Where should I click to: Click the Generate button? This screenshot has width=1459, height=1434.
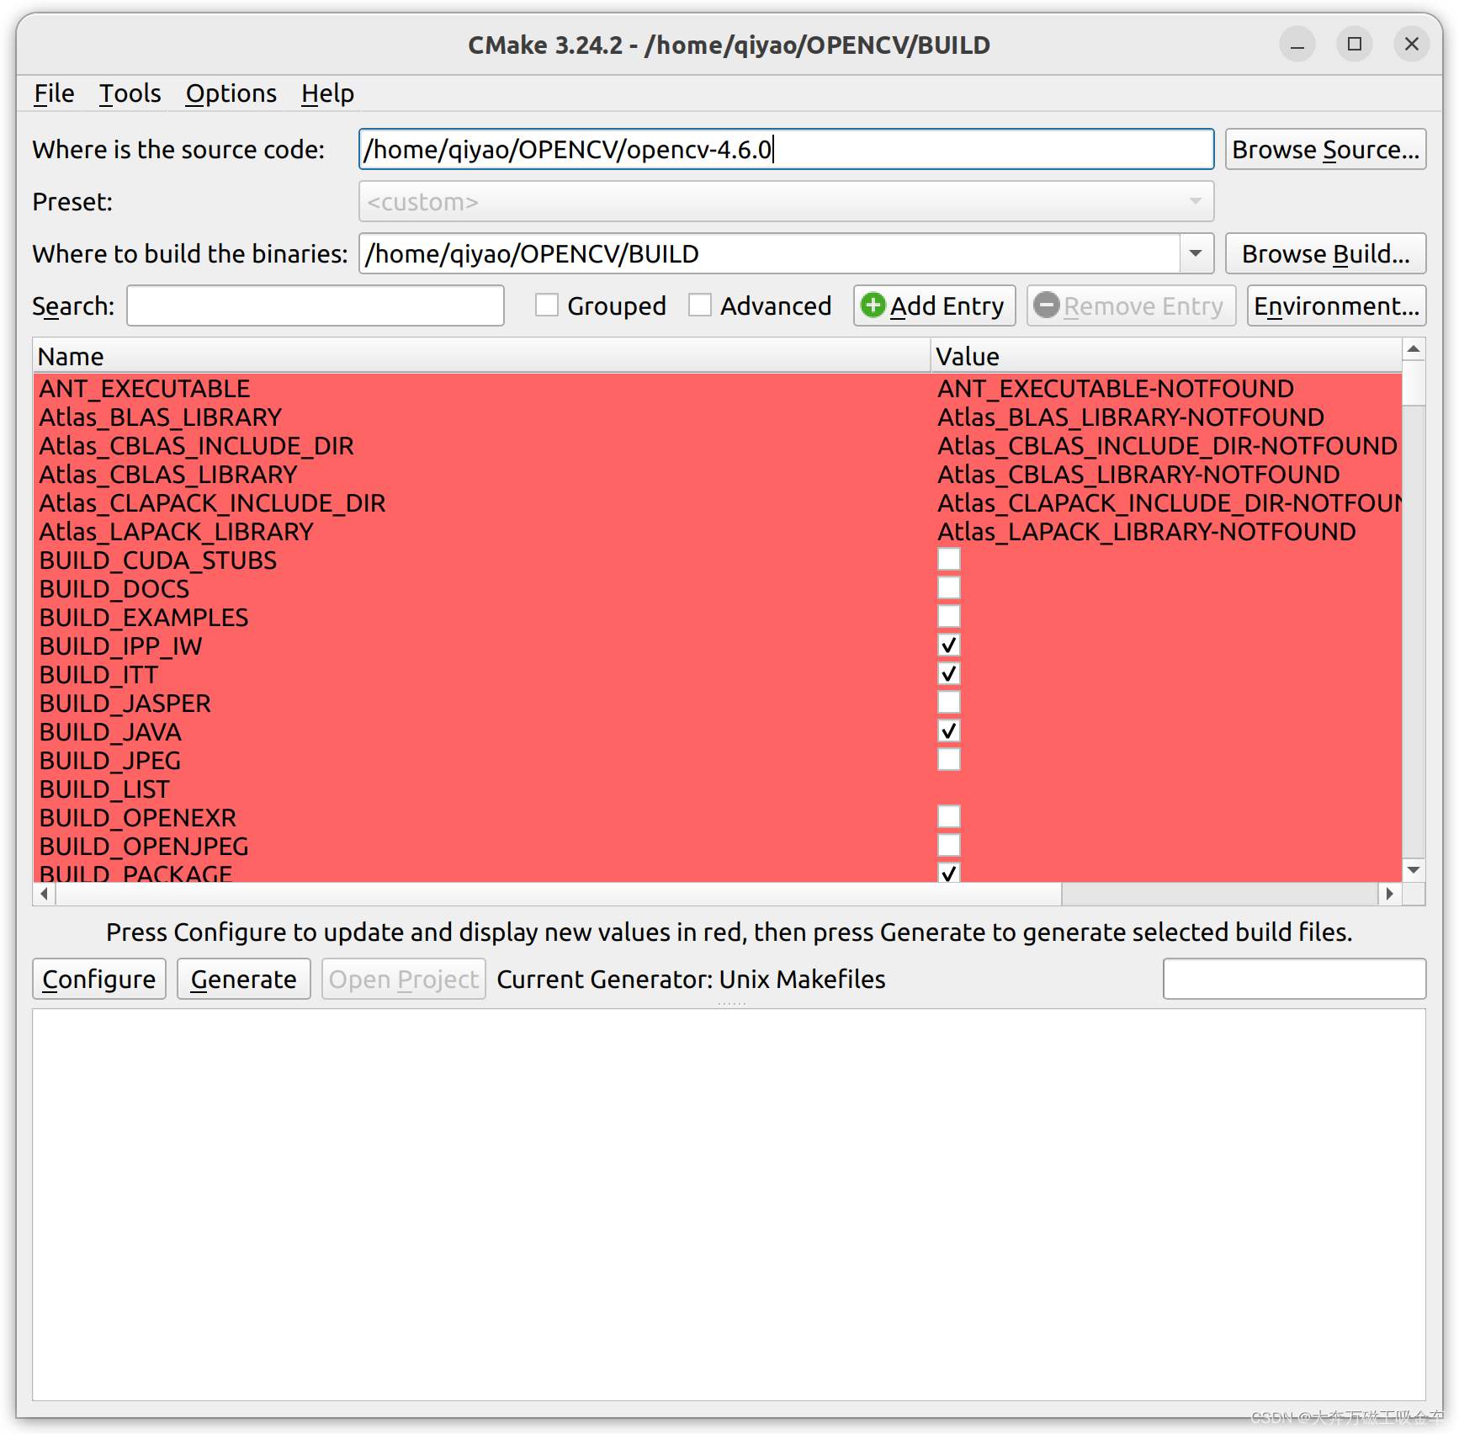coord(244,979)
